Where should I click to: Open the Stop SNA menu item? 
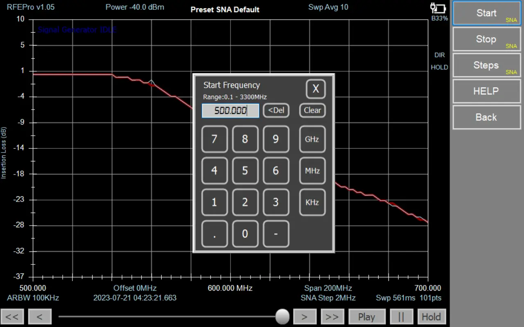coord(486,40)
